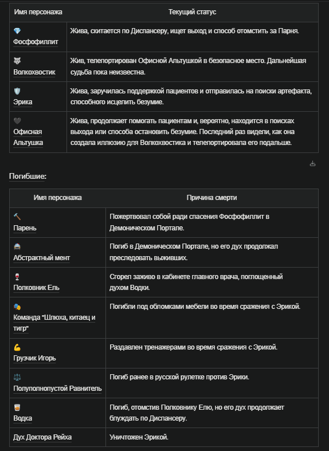The width and height of the screenshot is (329, 451).
Task: Click the whisky glass emoji above Водка
Action: [x=17, y=407]
